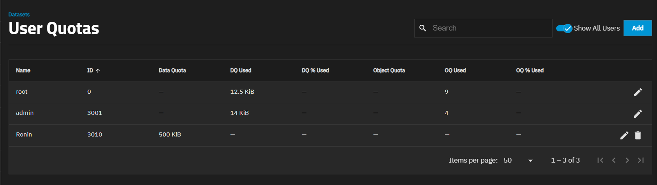Image resolution: width=657 pixels, height=185 pixels.
Task: Toggle Show All Users switch
Action: [x=564, y=28]
